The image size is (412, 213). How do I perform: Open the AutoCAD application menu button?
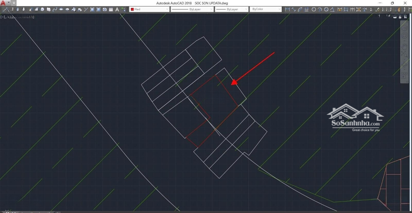(3, 3)
